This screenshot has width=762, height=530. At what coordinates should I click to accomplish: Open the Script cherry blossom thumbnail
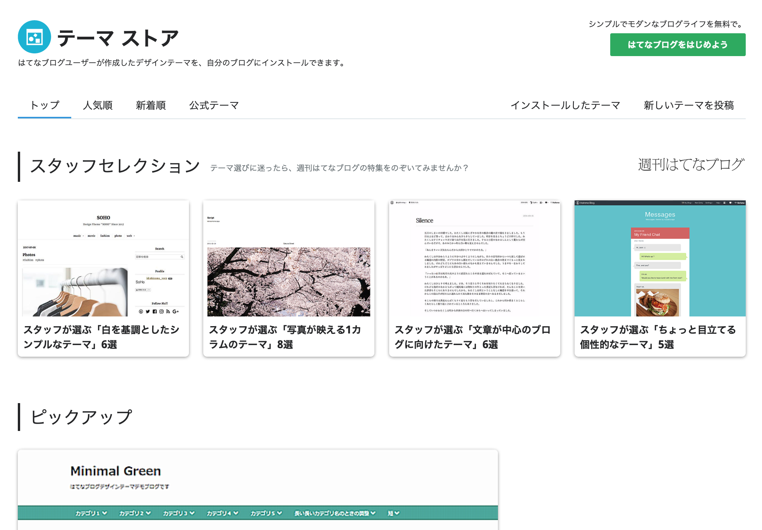(289, 258)
